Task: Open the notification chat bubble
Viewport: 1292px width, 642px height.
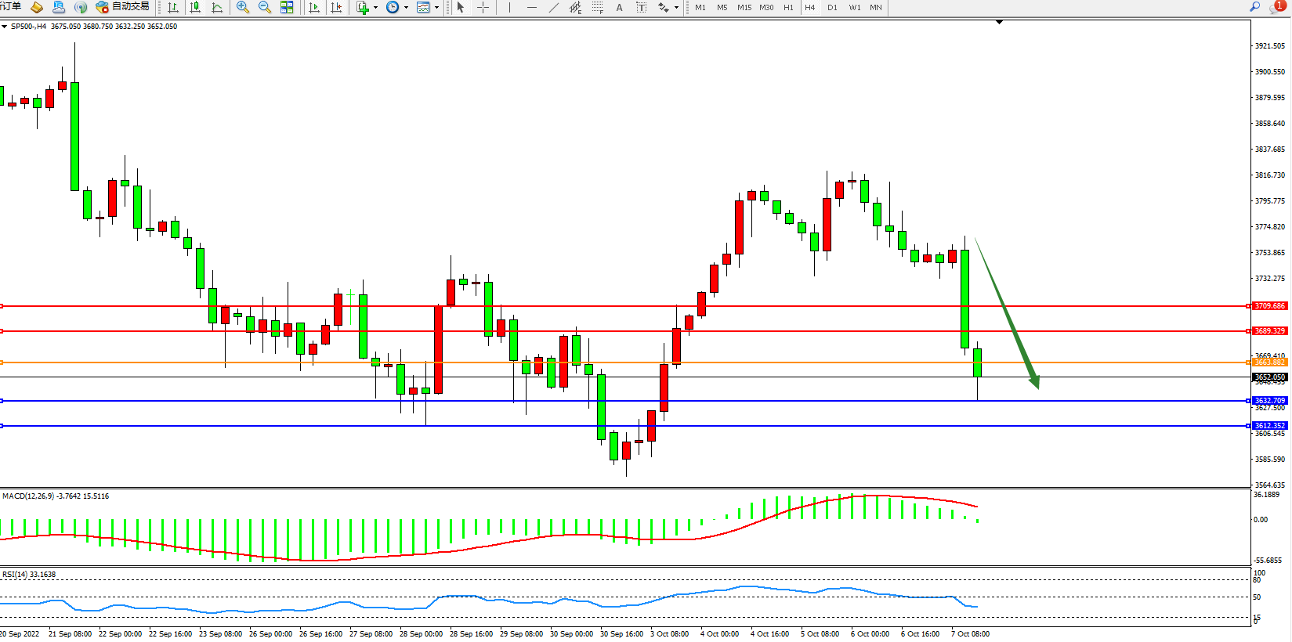Action: click(x=1276, y=7)
